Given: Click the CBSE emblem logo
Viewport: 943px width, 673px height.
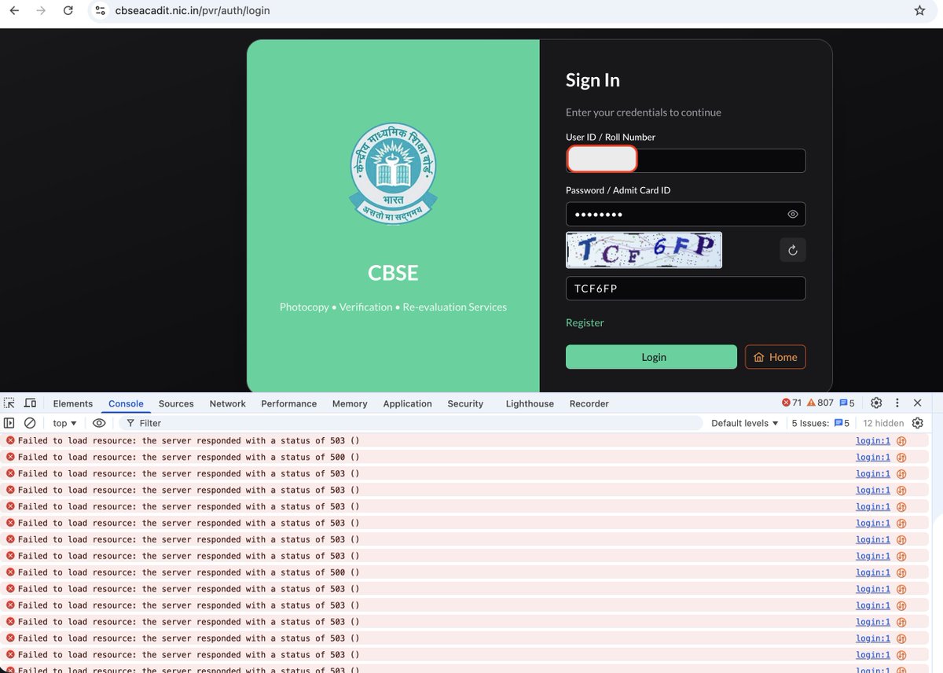Looking at the screenshot, I should click(393, 175).
